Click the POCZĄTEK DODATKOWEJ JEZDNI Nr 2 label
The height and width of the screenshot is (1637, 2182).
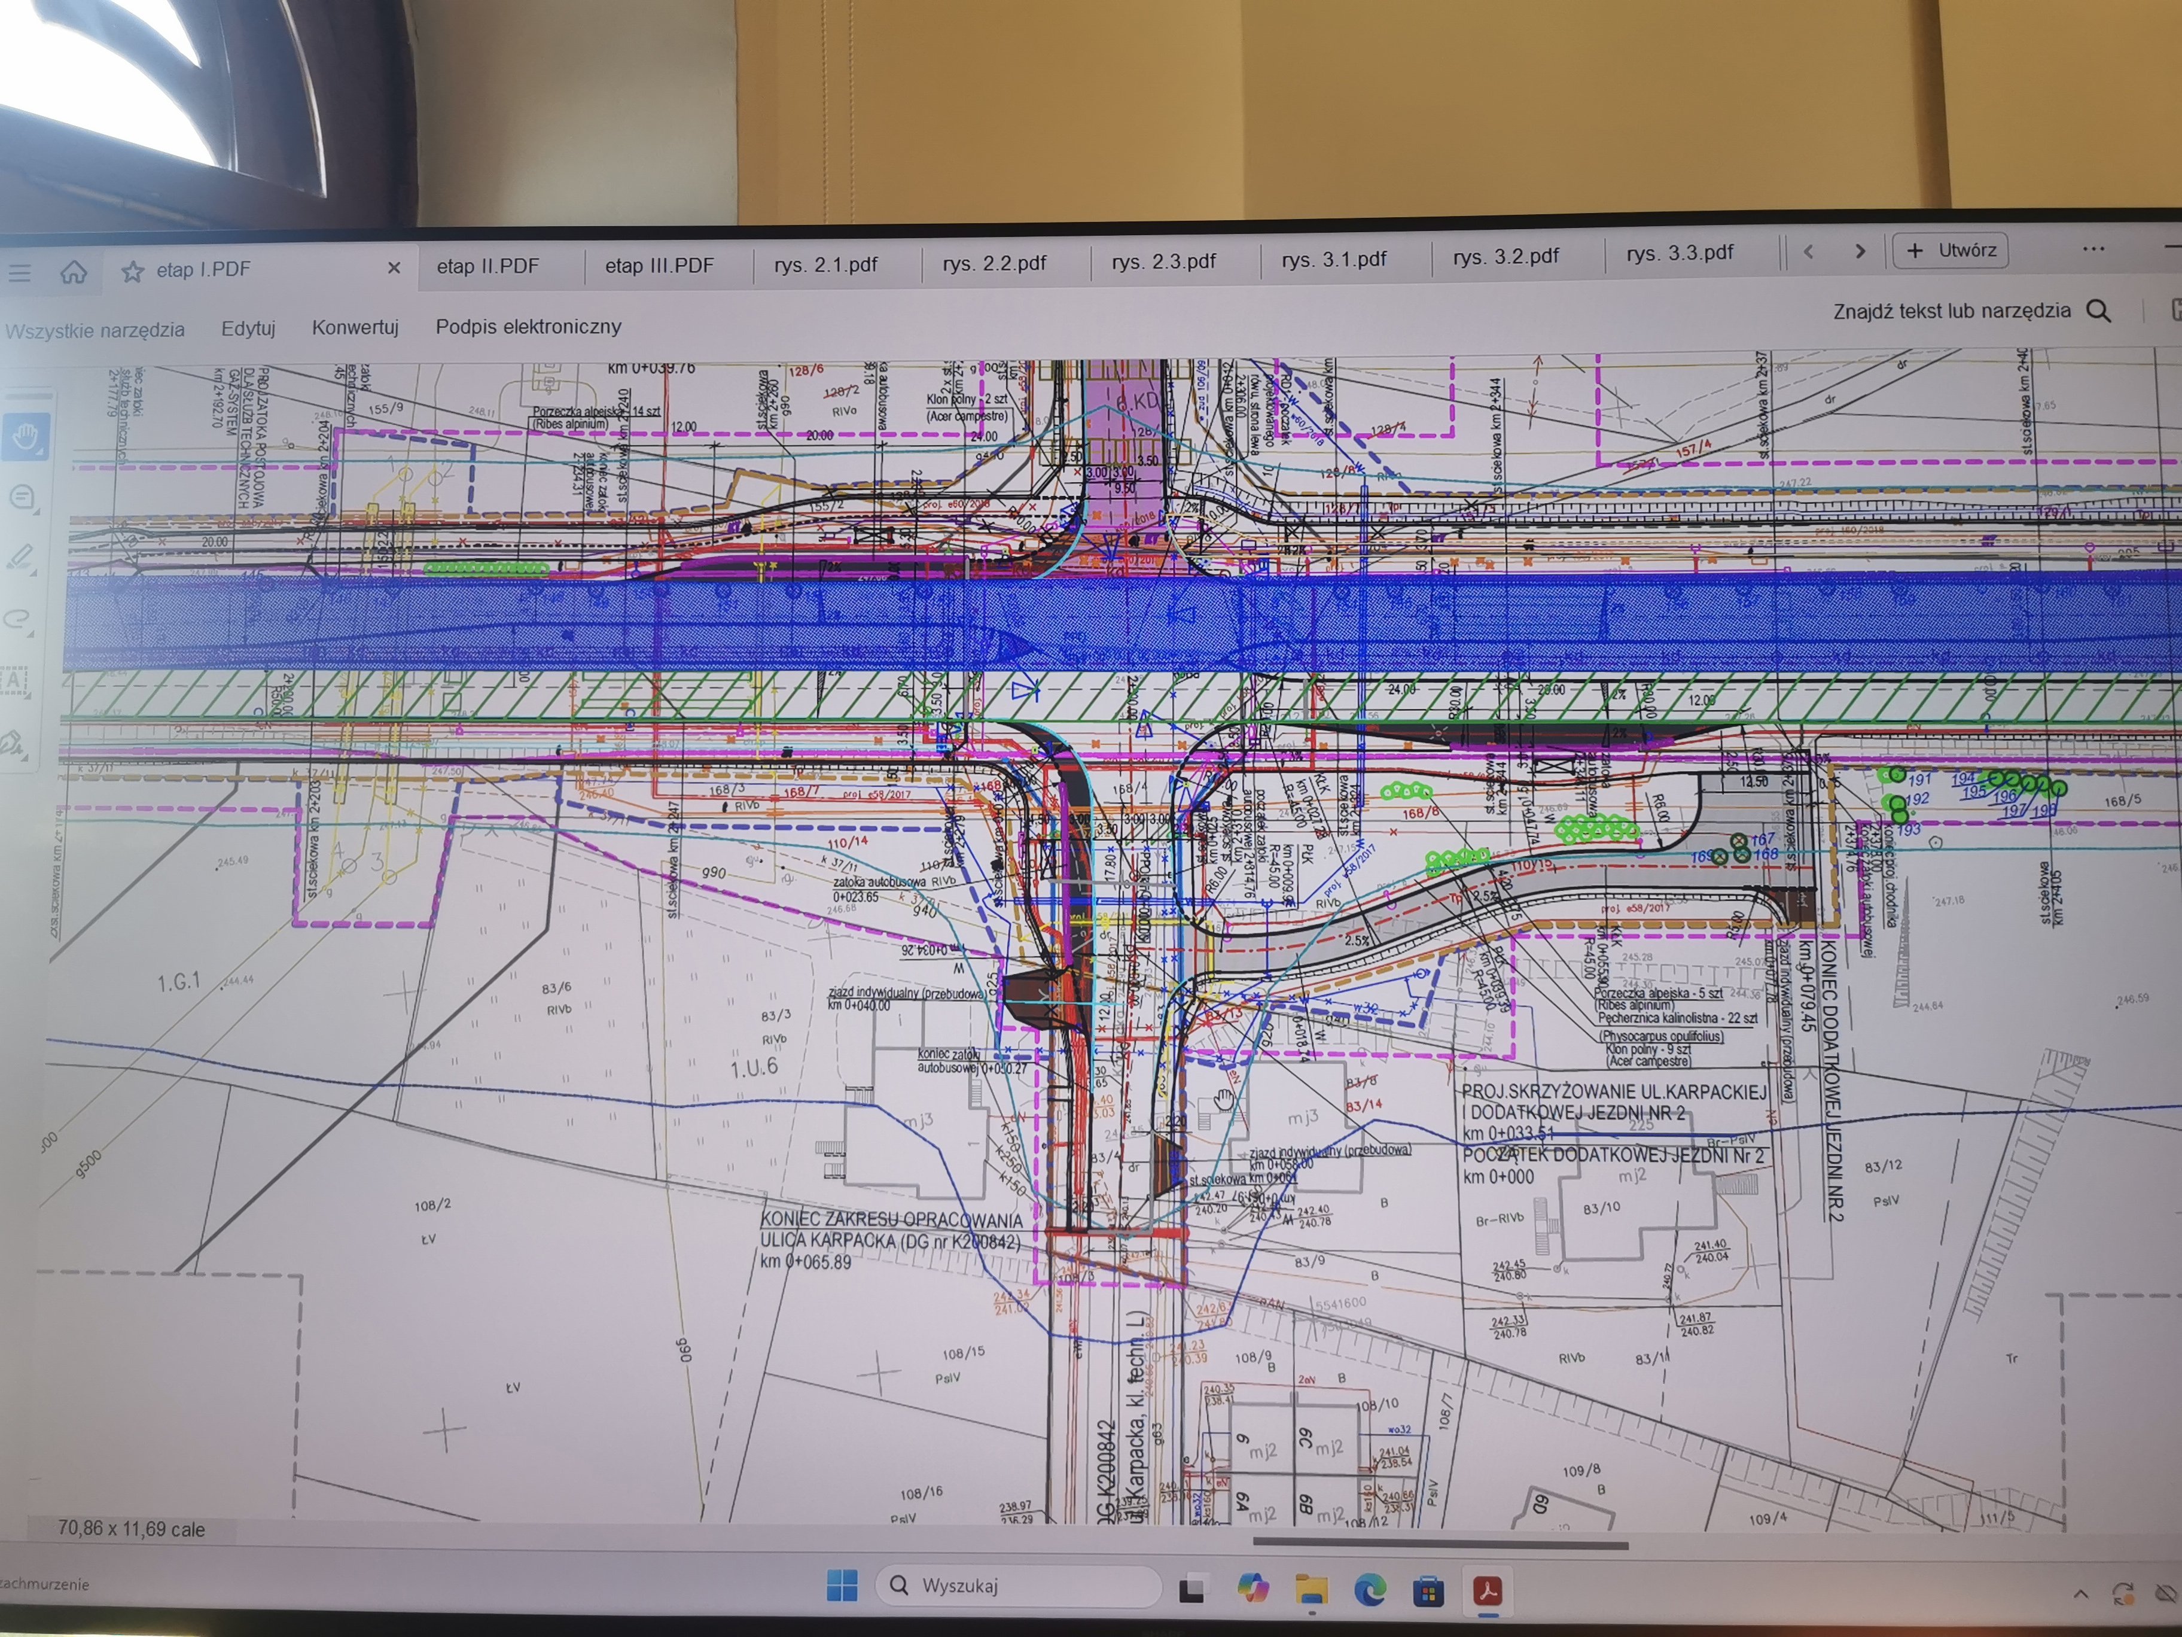1614,1155
